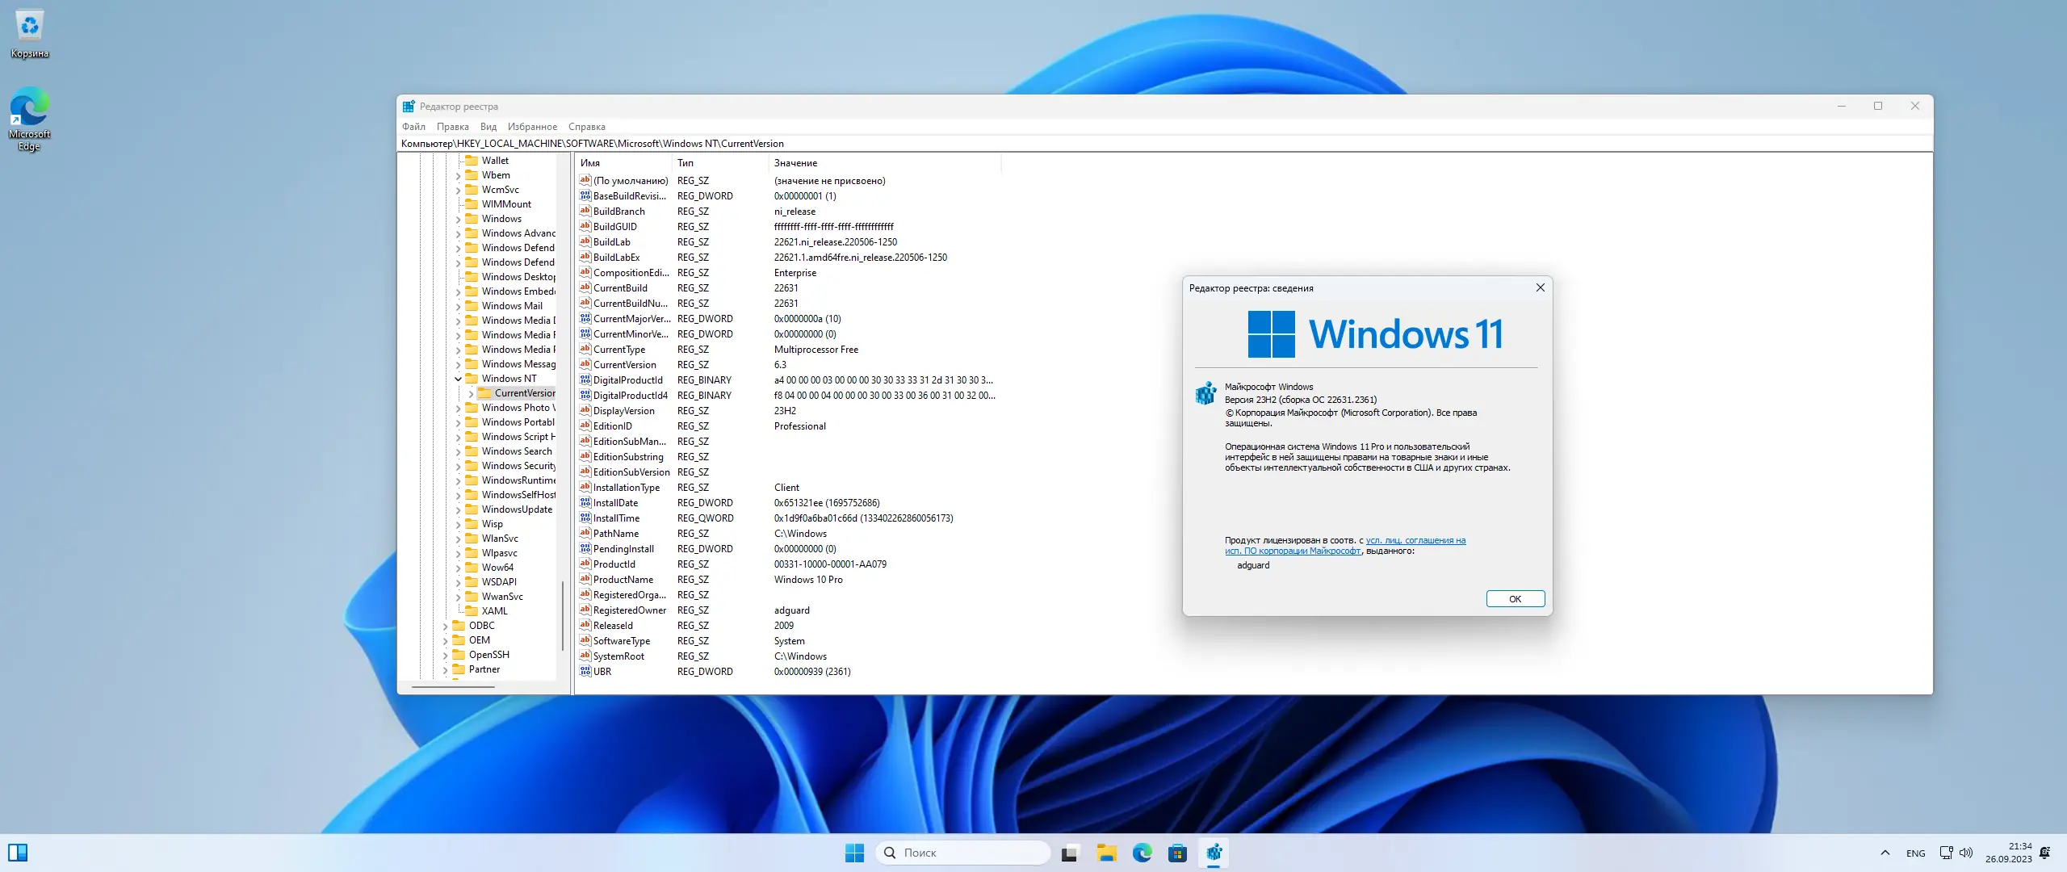Expand the CurrentVersion tree key
2067x872 pixels.
click(x=471, y=393)
